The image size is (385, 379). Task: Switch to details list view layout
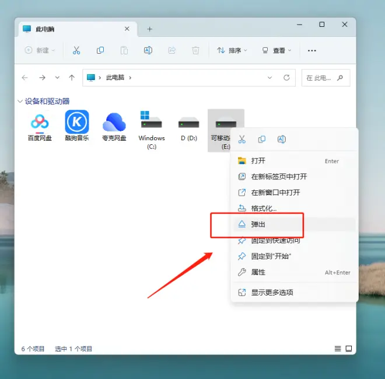[338, 349]
